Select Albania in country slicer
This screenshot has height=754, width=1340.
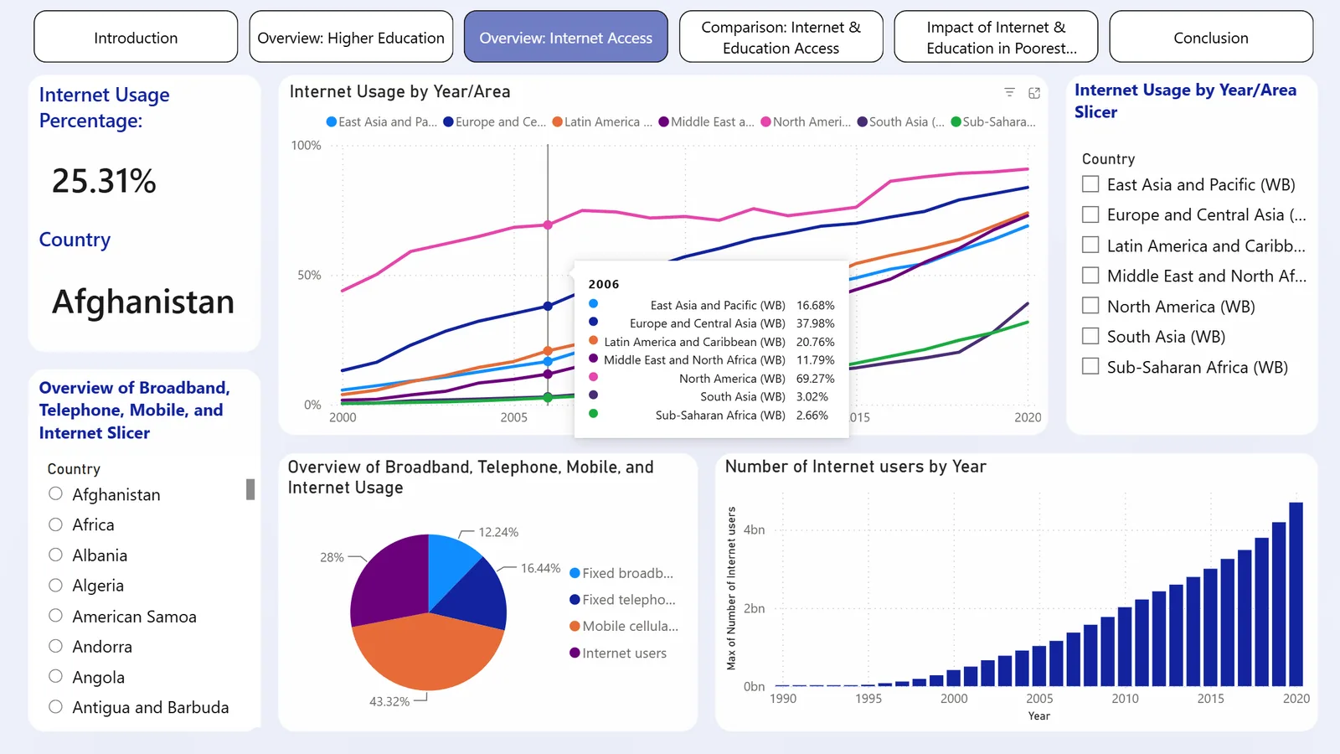(x=55, y=555)
